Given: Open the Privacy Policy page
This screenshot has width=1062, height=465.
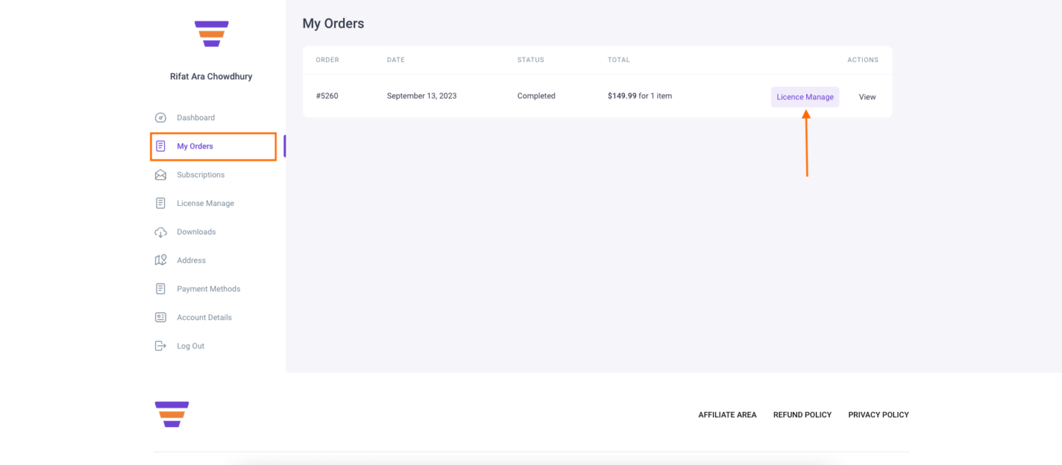Looking at the screenshot, I should point(878,415).
